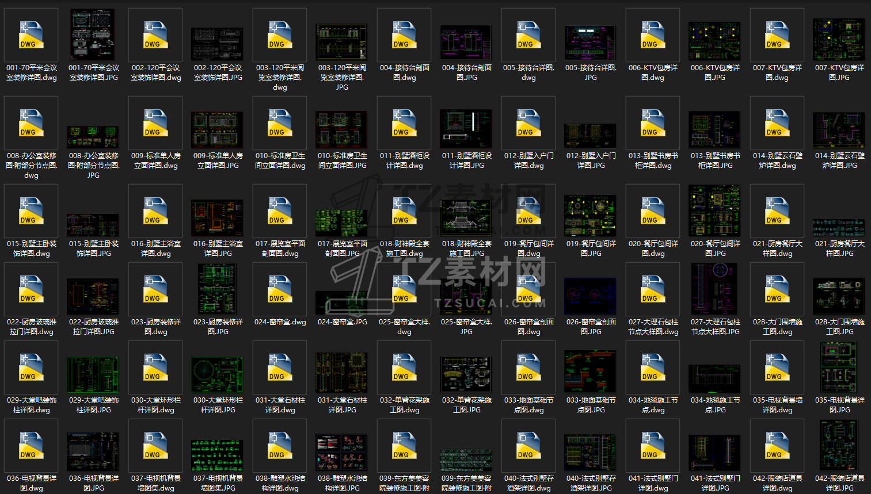Select the 013-别墅书房书柜详图.dwg icon
This screenshot has width=871, height=494.
[653, 123]
